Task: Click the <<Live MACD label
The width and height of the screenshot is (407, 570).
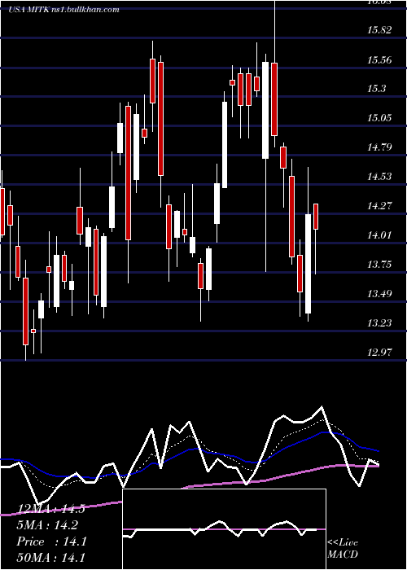Action: pos(343,549)
